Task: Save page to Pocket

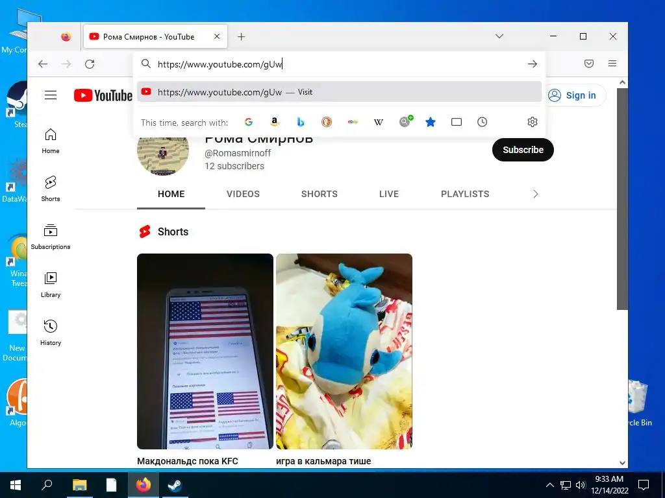Action: [588, 64]
